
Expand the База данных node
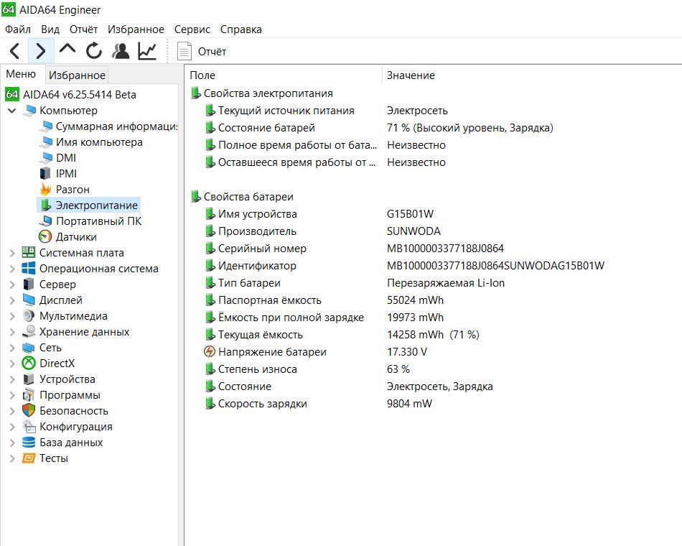(12, 443)
